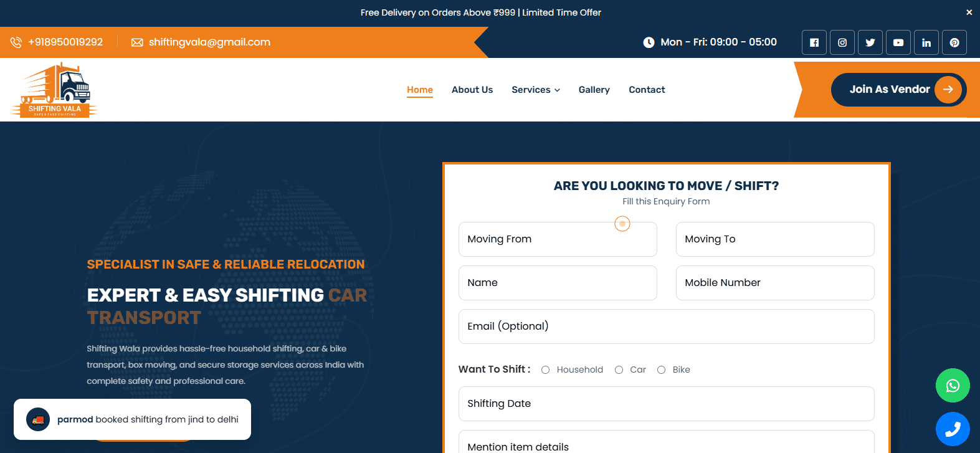Screen dimensions: 980x453
Task: Click 'SPECIALIST IN SAFE & RELIABLE RELOCATION' text
Action: pos(226,264)
